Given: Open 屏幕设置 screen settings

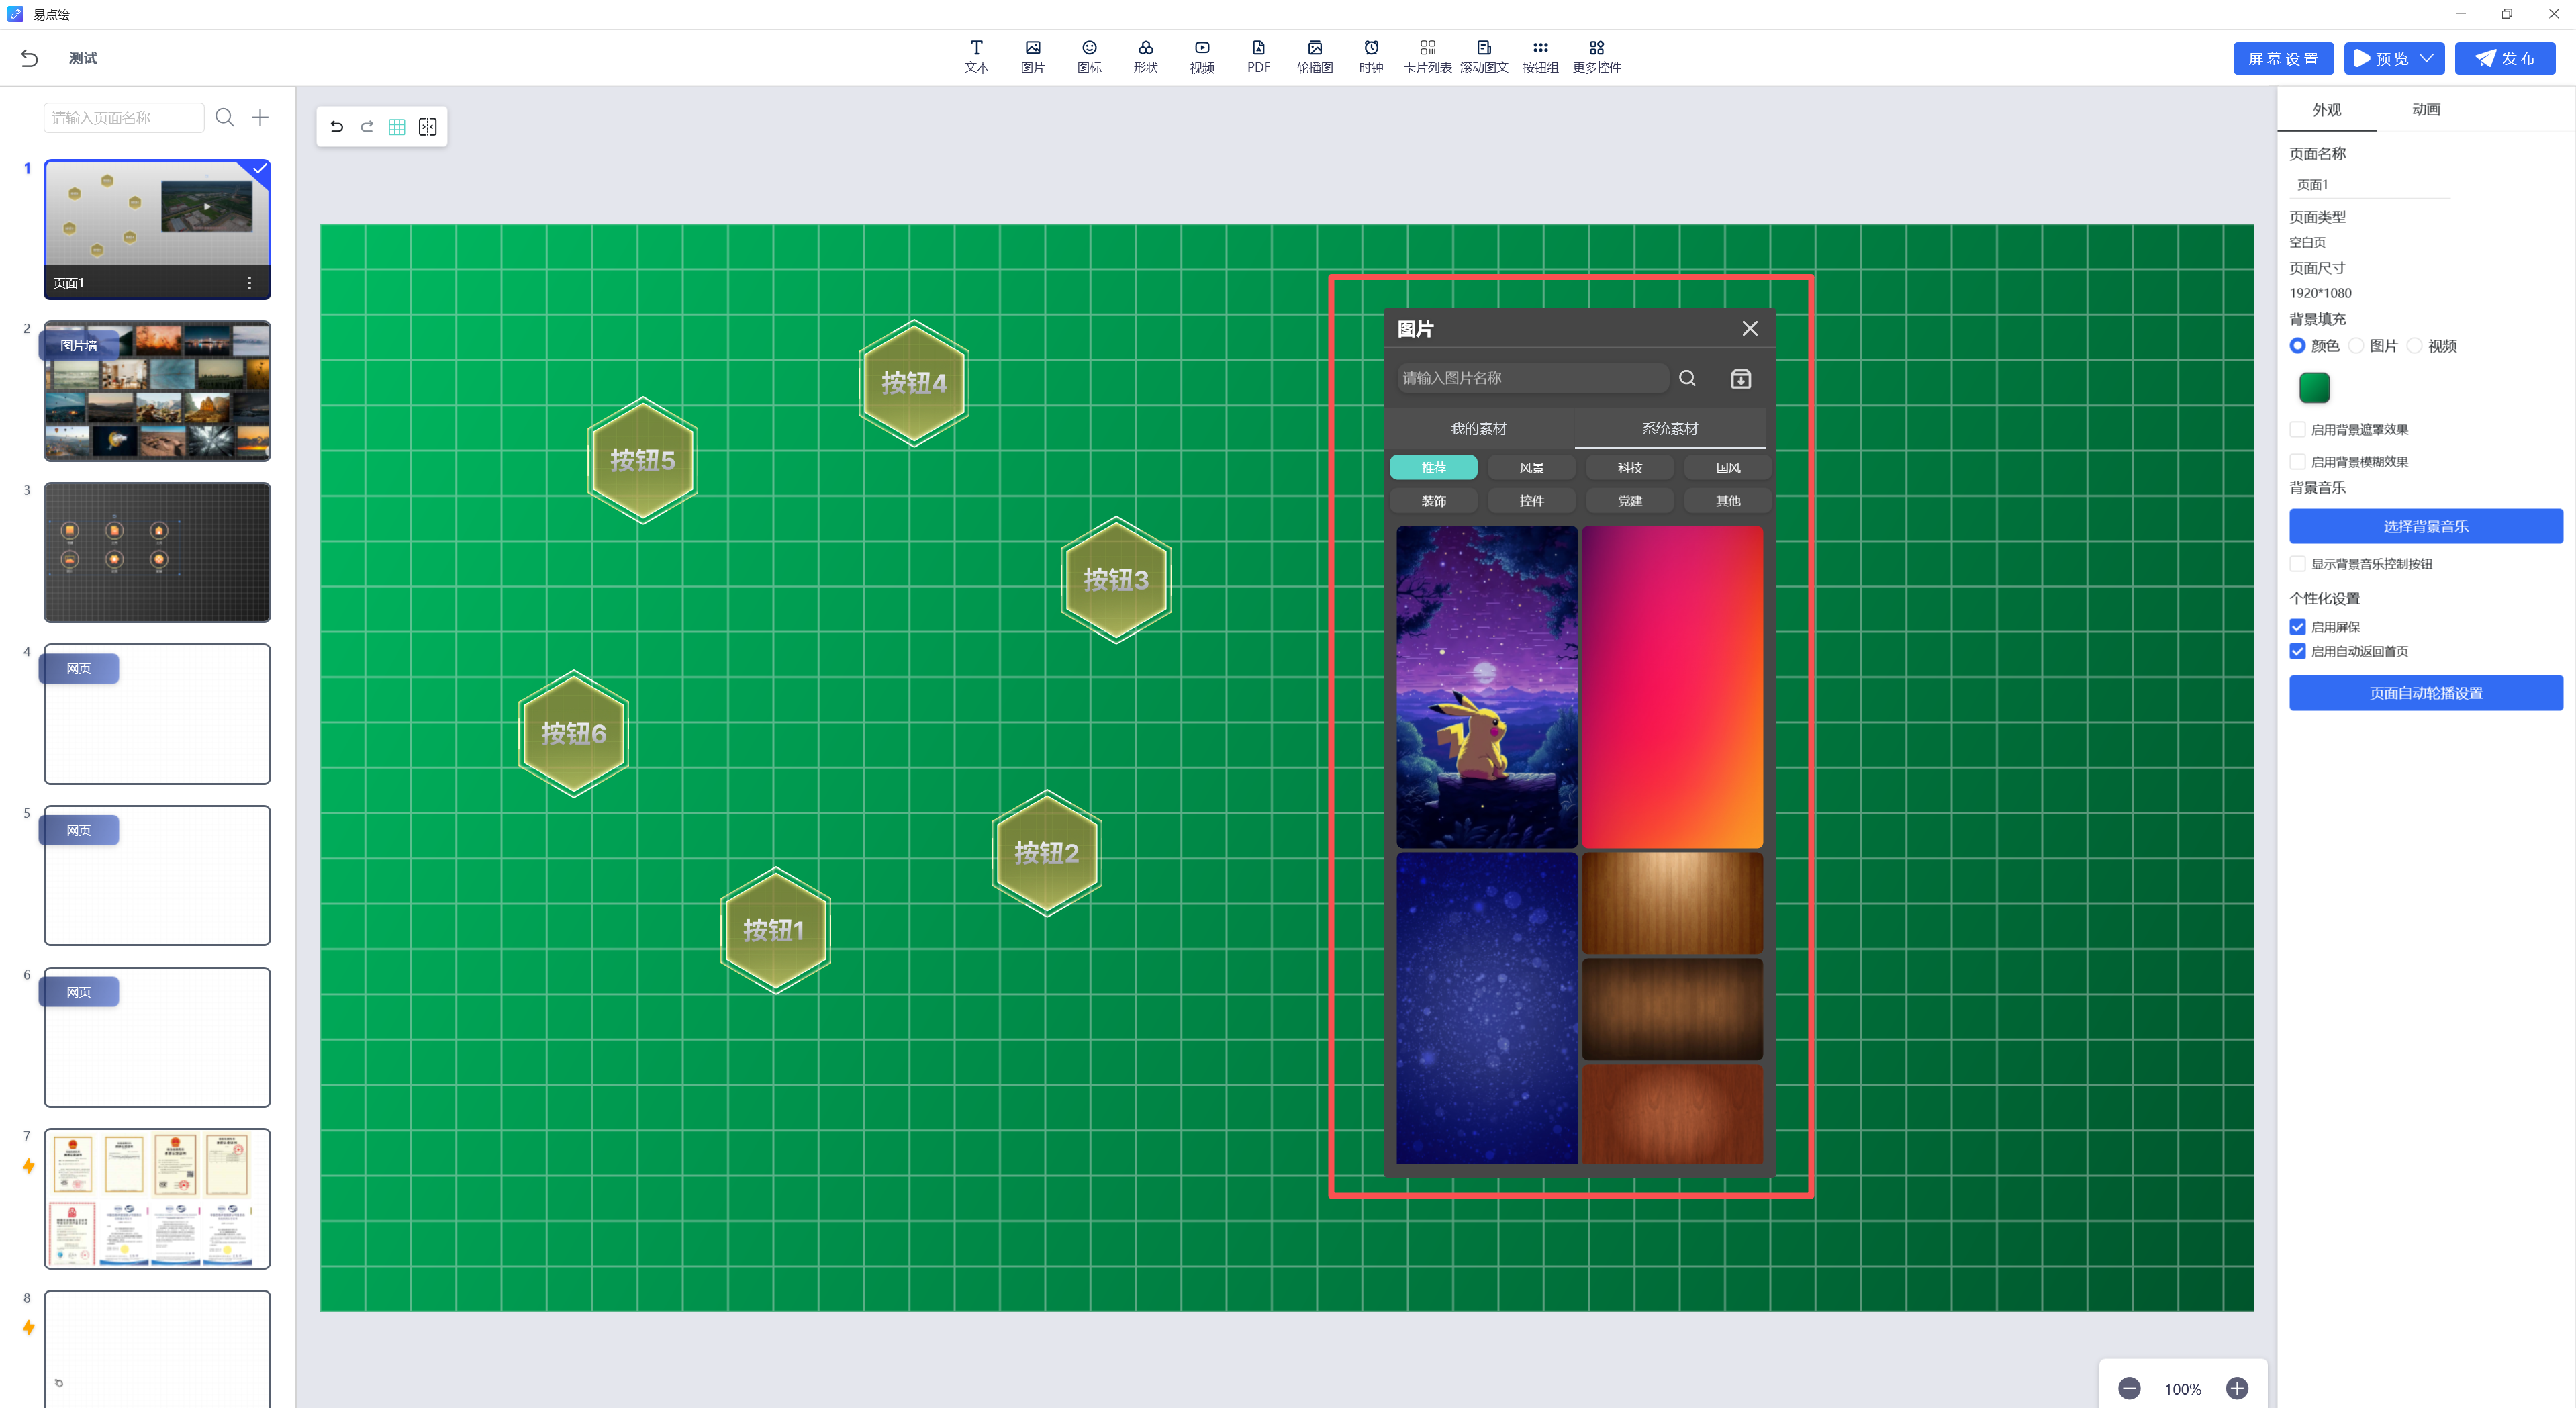Looking at the screenshot, I should (2283, 58).
